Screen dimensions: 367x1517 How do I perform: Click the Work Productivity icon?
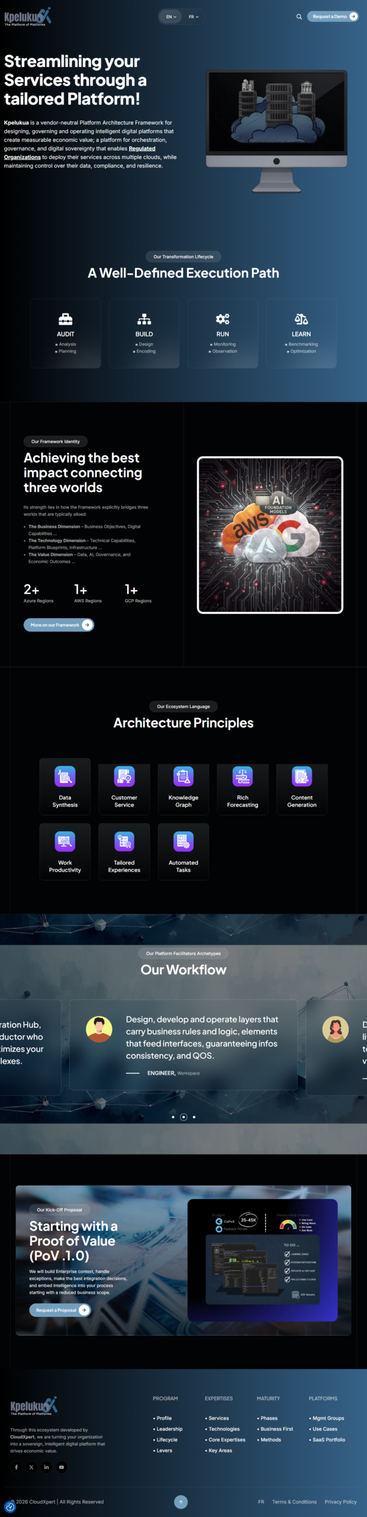65,841
